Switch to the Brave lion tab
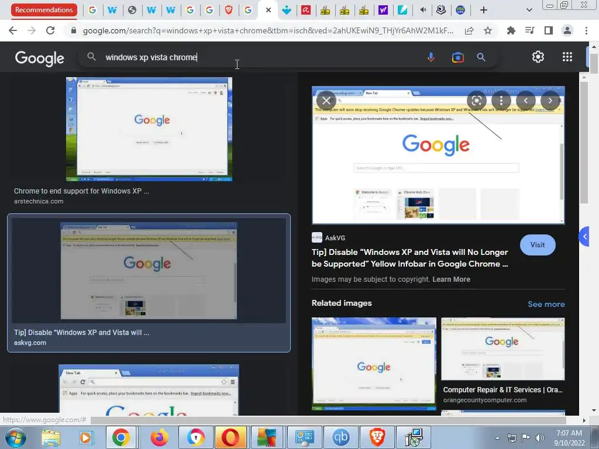This screenshot has width=599, height=449. [x=229, y=10]
